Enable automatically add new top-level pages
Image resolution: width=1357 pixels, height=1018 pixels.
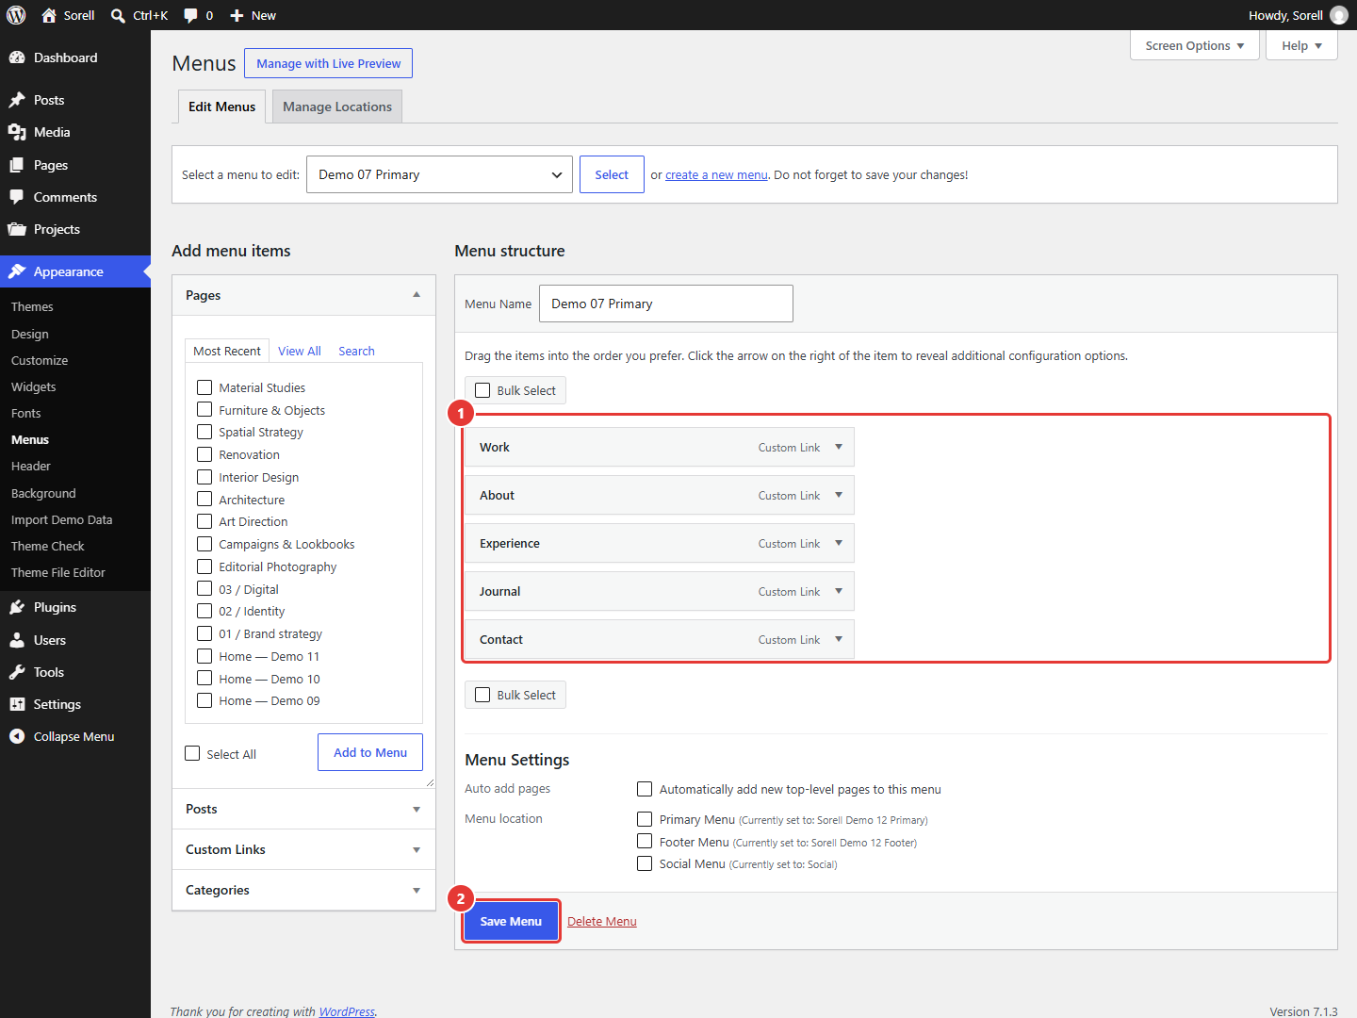645,789
